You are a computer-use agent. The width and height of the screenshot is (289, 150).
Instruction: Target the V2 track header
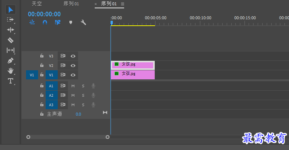(51, 65)
